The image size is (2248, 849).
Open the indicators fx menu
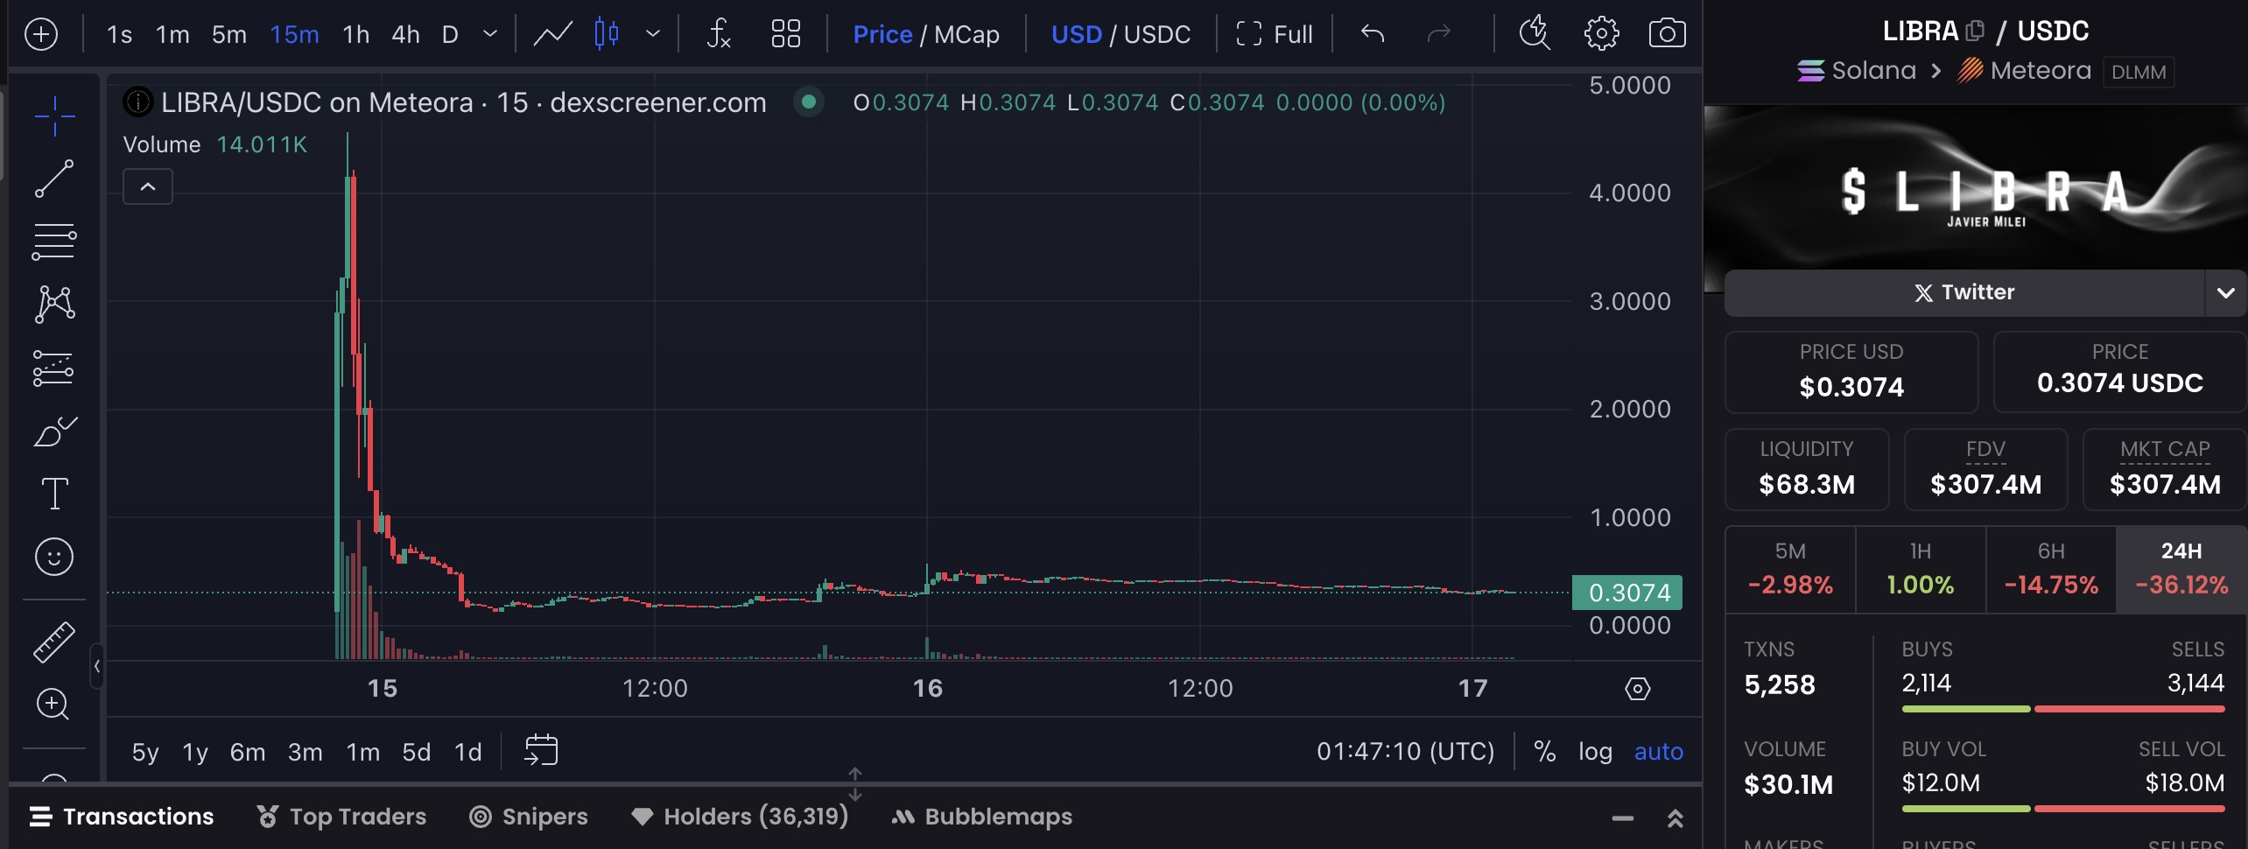(x=719, y=34)
